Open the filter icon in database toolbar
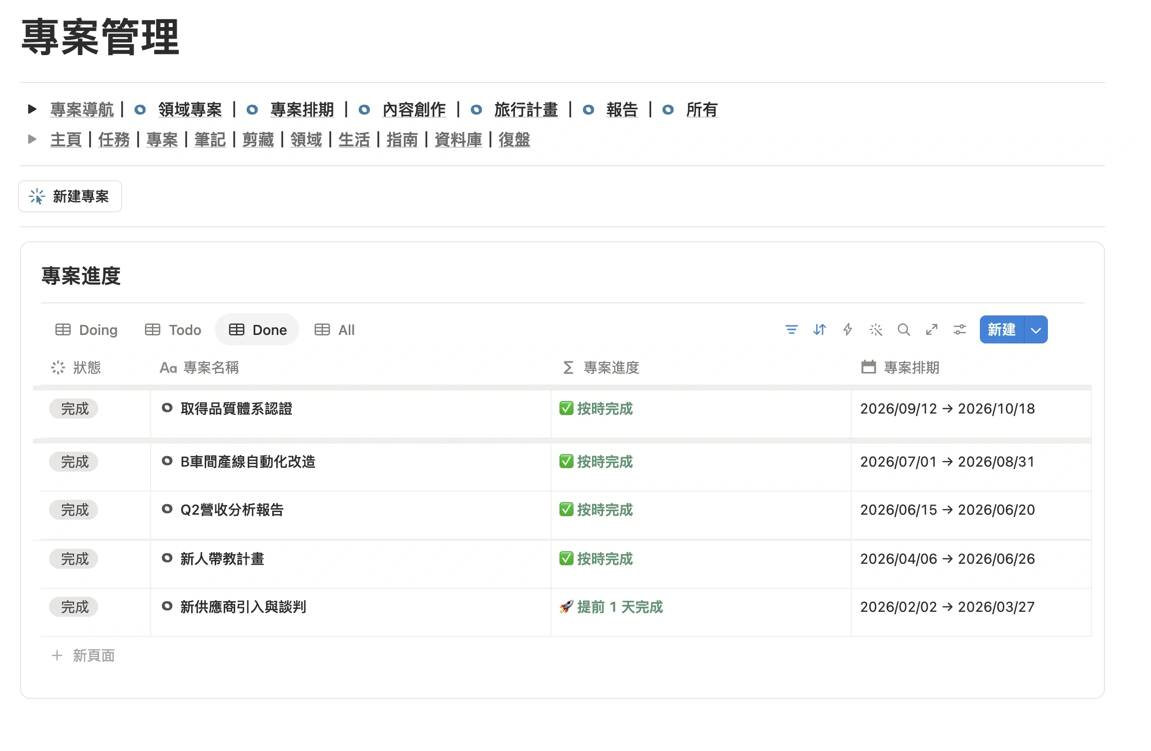1151x751 pixels. (x=791, y=329)
